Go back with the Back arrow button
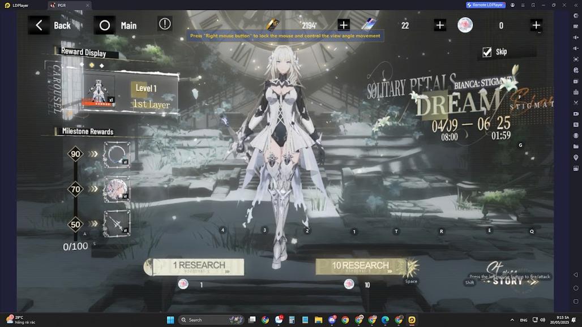Image resolution: width=582 pixels, height=327 pixels. pyautogui.click(x=38, y=25)
